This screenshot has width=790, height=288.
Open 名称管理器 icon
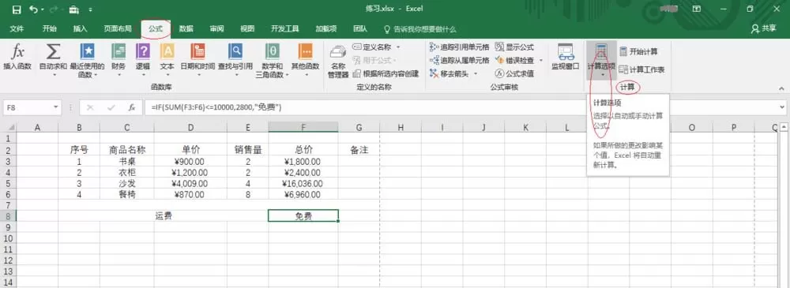coord(338,52)
